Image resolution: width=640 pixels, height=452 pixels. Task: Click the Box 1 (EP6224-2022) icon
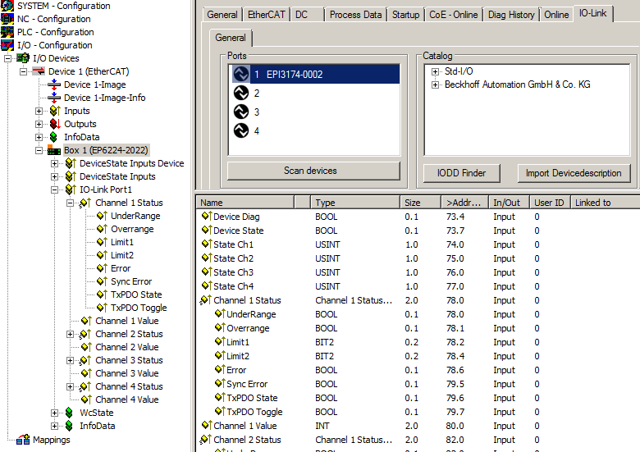pyautogui.click(x=54, y=150)
